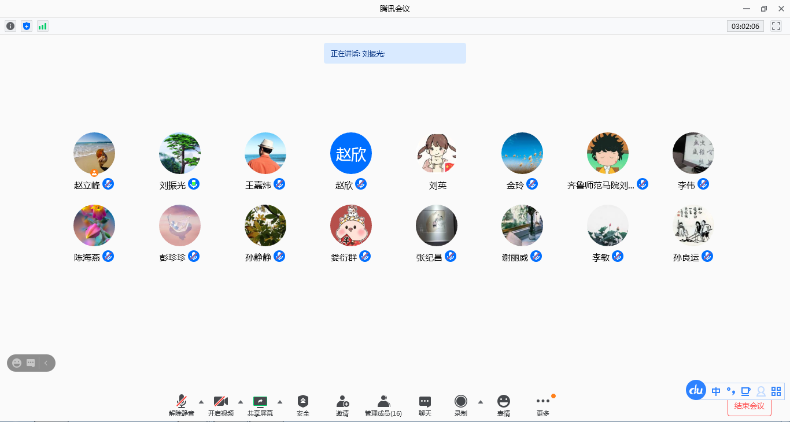Click the Invite (邀请) icon
This screenshot has height=422, width=790.
[x=342, y=405]
